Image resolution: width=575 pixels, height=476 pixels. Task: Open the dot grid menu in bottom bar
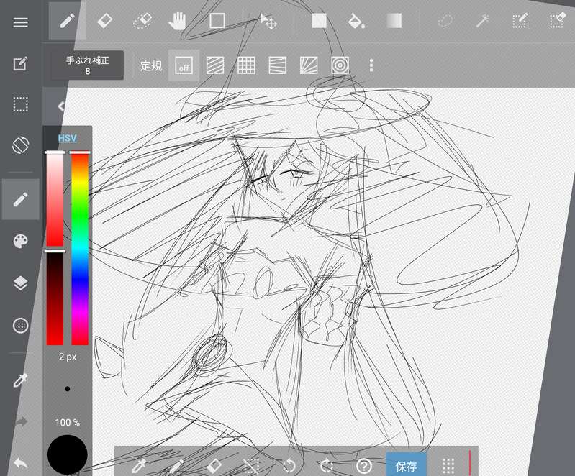[448, 466]
